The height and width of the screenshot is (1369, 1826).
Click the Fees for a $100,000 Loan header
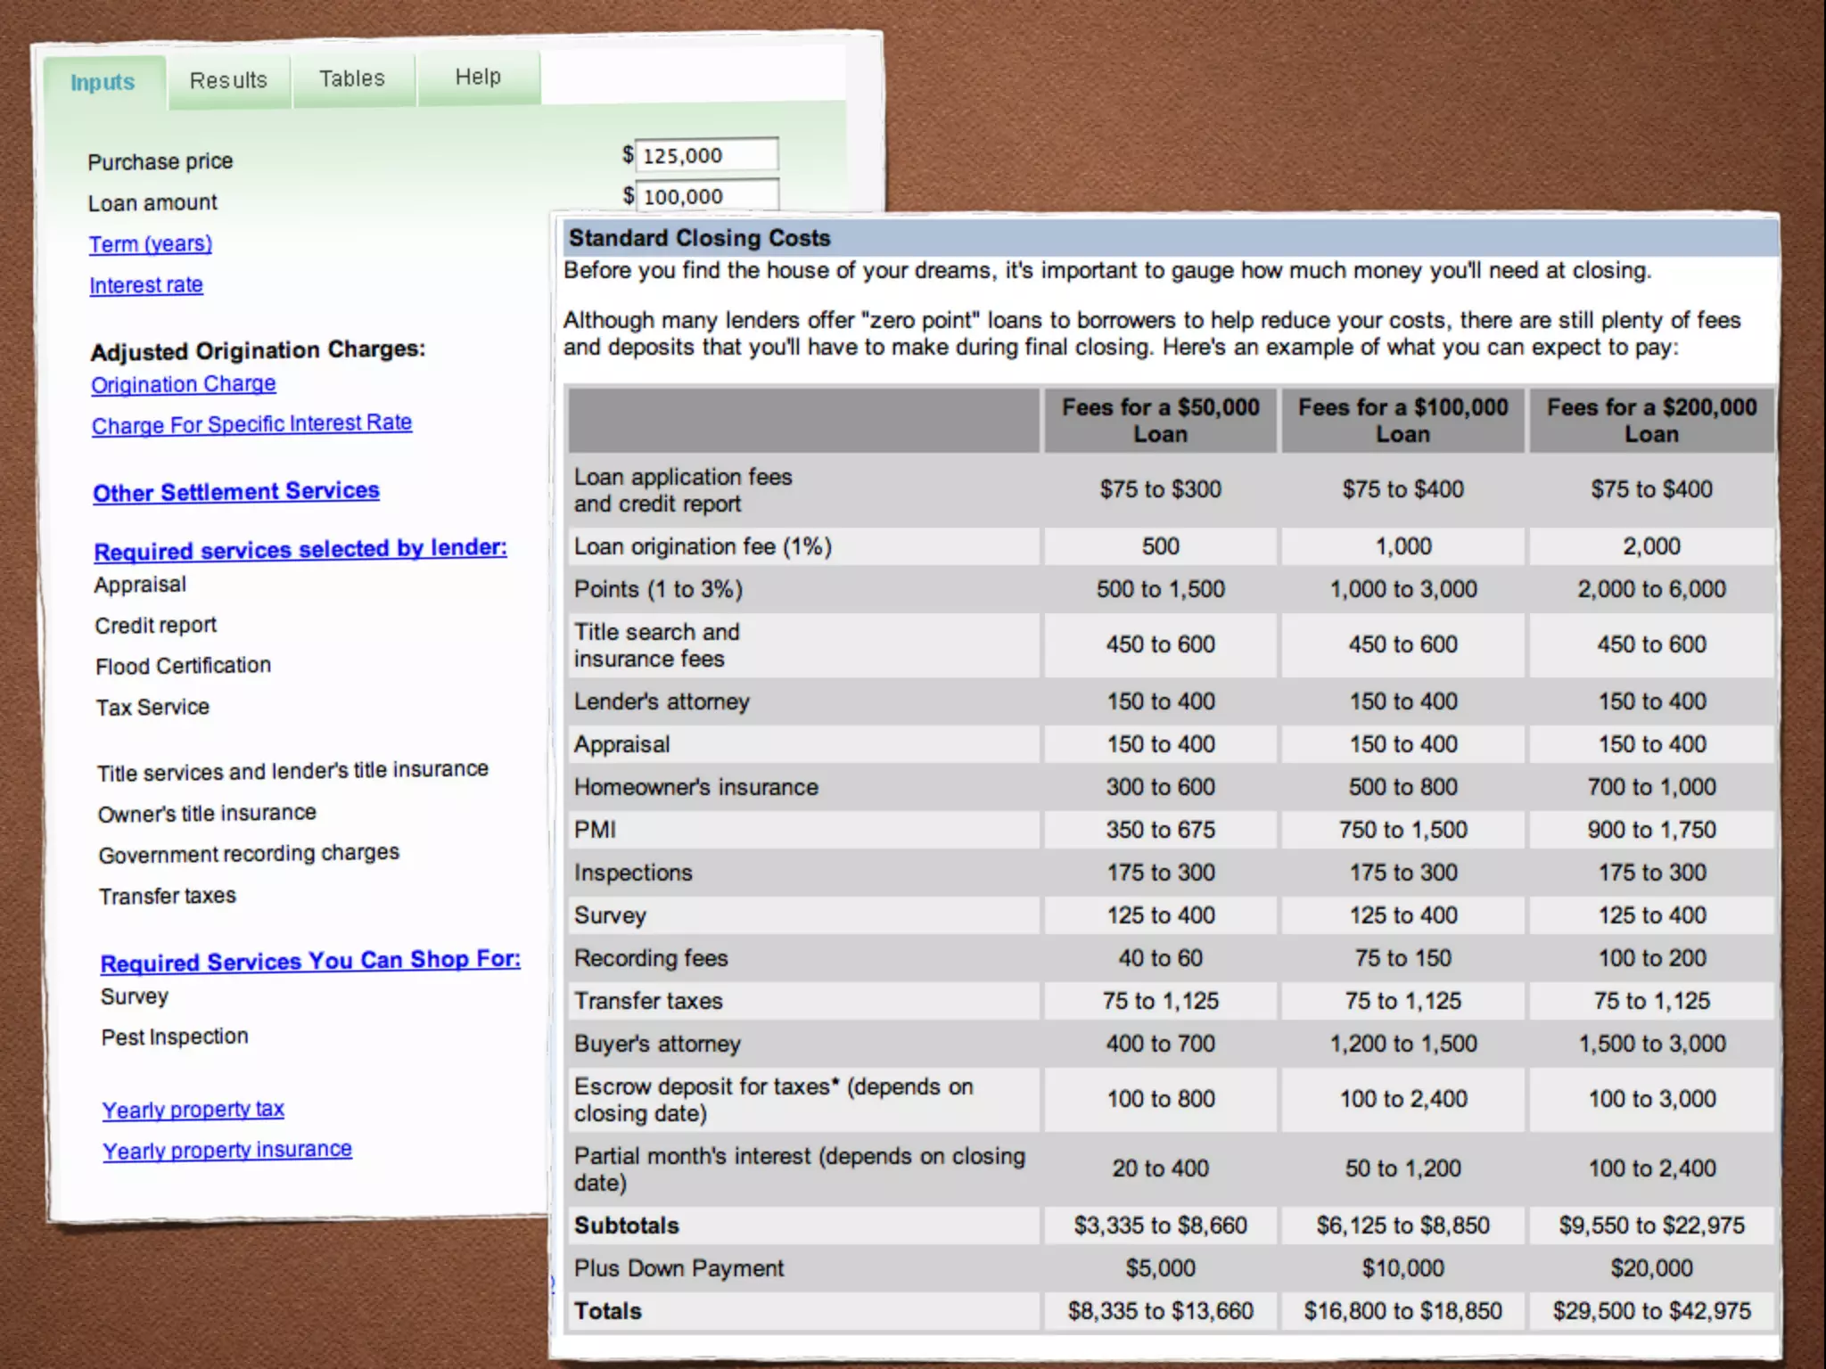1402,421
